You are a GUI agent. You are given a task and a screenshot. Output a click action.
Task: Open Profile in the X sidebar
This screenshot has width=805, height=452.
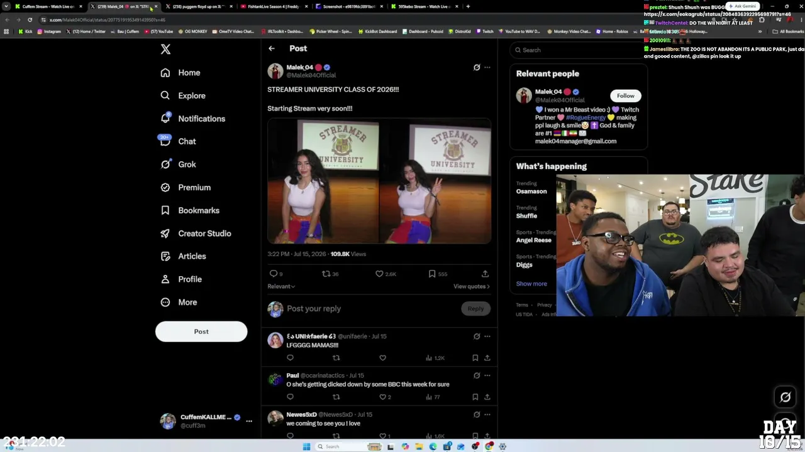181,279
